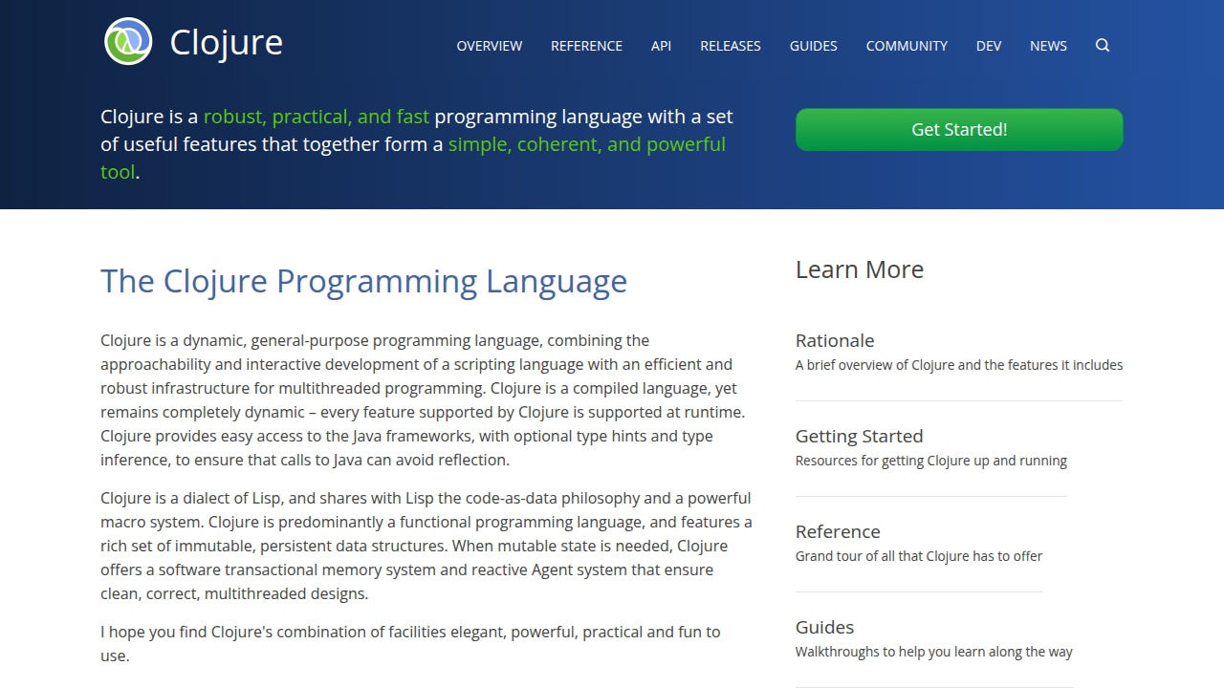The width and height of the screenshot is (1224, 688).
Task: Open the Getting Started sidebar link
Action: click(x=860, y=436)
